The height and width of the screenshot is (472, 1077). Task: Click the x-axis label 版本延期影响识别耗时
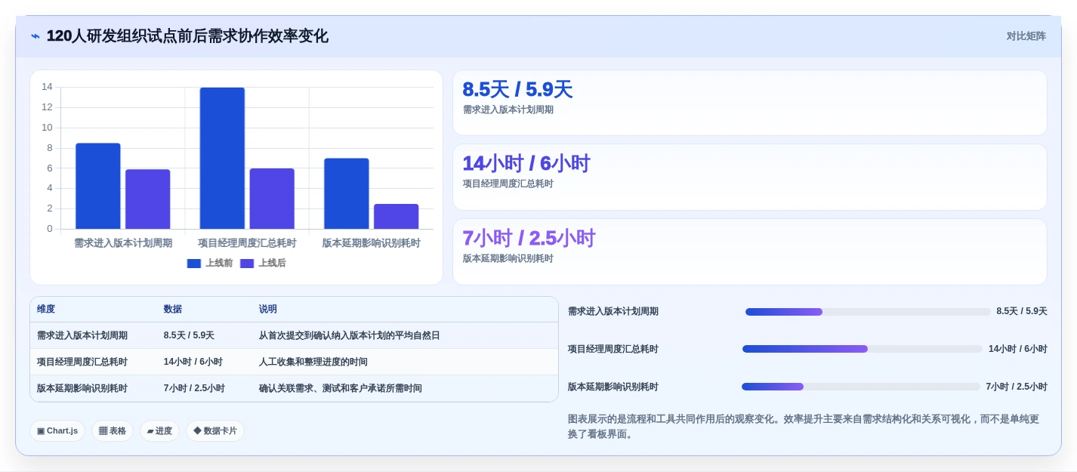click(x=372, y=243)
